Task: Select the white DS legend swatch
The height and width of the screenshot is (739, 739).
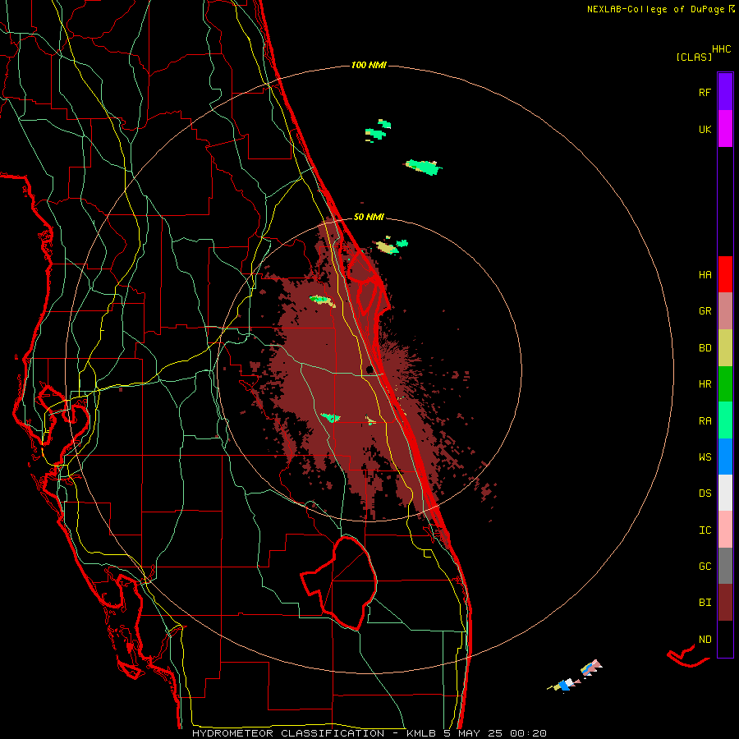Action: click(725, 493)
